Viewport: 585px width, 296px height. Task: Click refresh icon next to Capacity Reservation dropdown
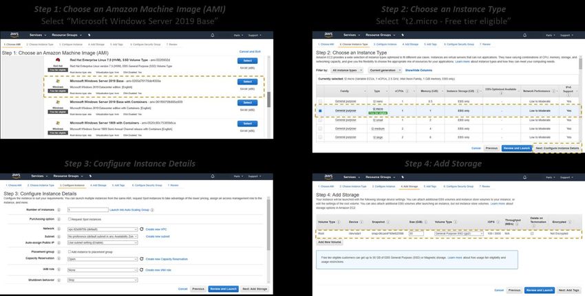(142, 259)
